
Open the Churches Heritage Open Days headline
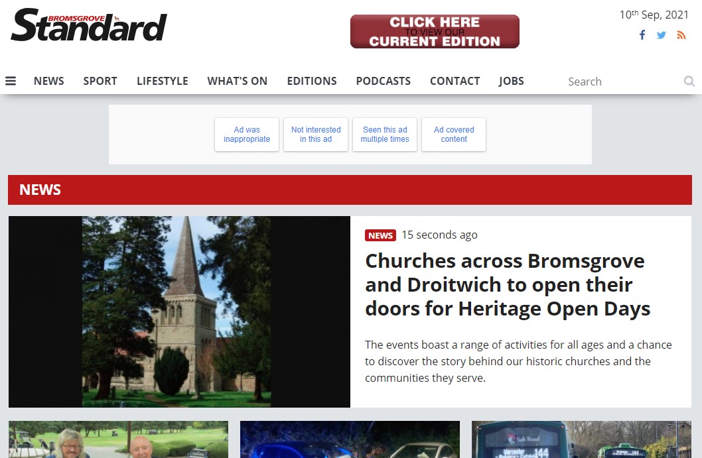(507, 284)
